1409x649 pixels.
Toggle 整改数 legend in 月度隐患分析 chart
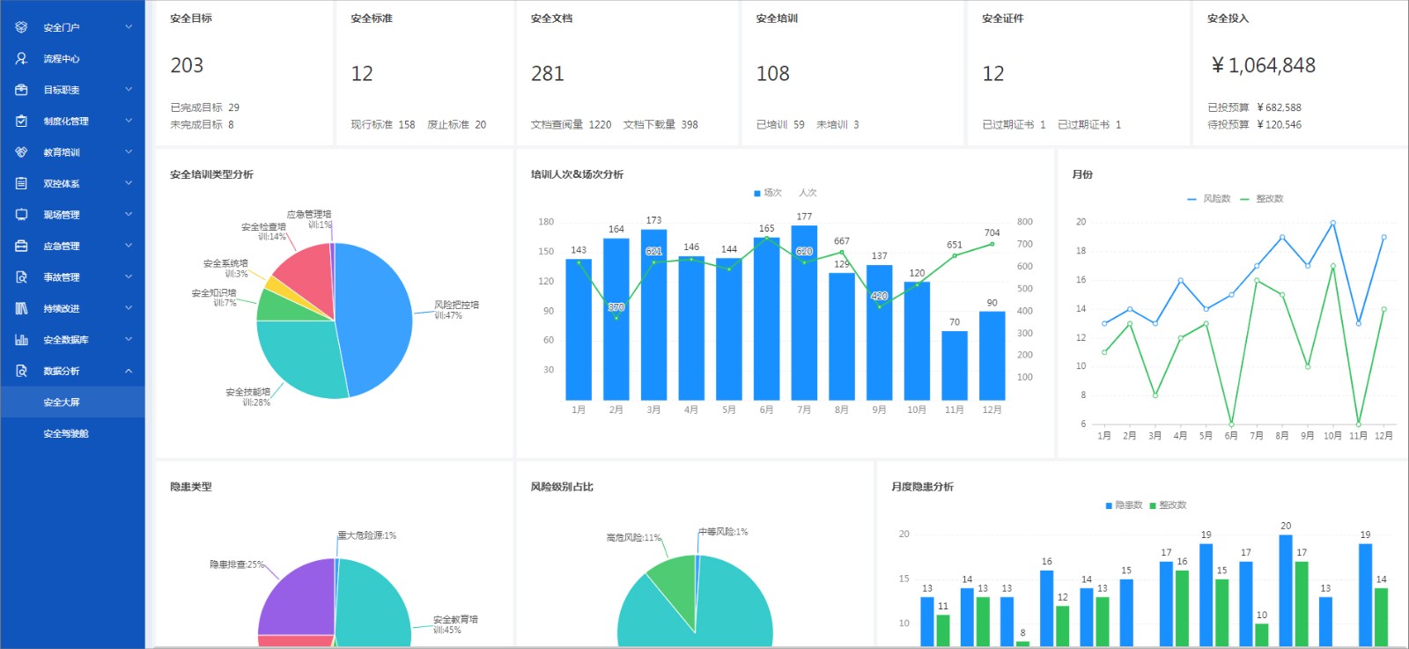(1168, 505)
